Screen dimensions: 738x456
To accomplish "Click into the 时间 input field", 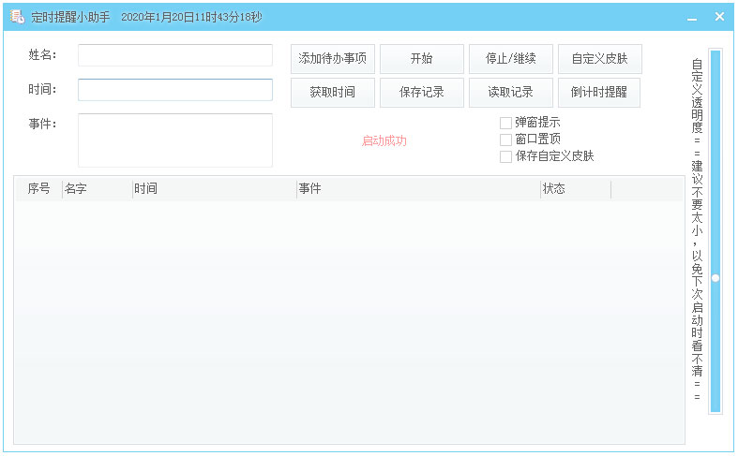I will point(175,90).
